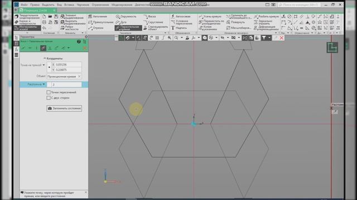Open model tree sidebar icon

(x=16, y=38)
